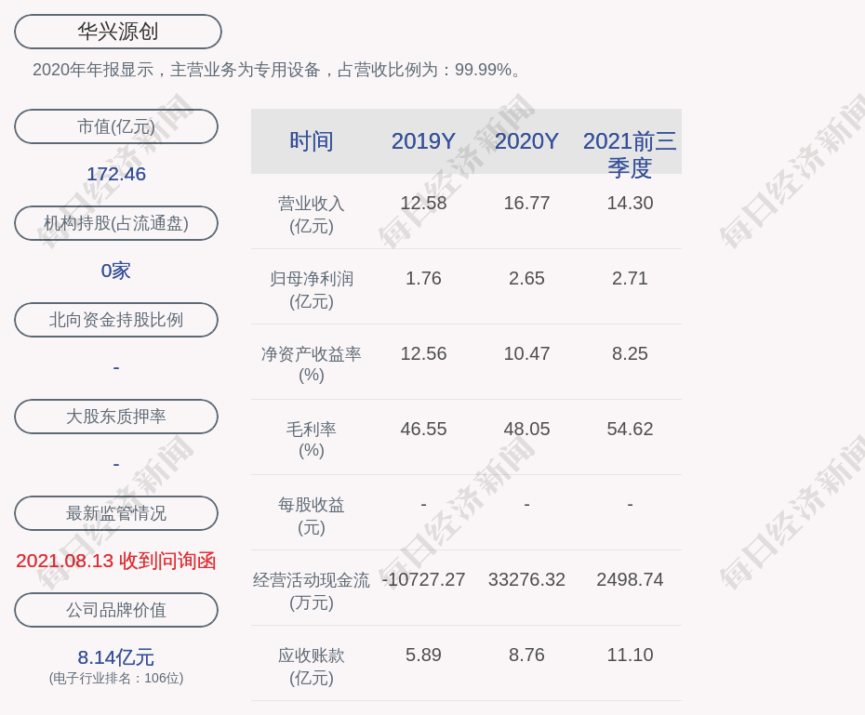Select 2019Y revenue value 12.58
865x715 pixels.
coord(424,203)
